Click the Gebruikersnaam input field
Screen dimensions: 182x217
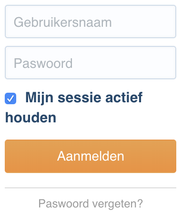point(91,22)
